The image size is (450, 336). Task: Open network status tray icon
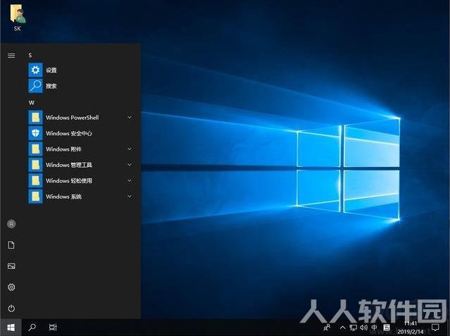(x=353, y=328)
